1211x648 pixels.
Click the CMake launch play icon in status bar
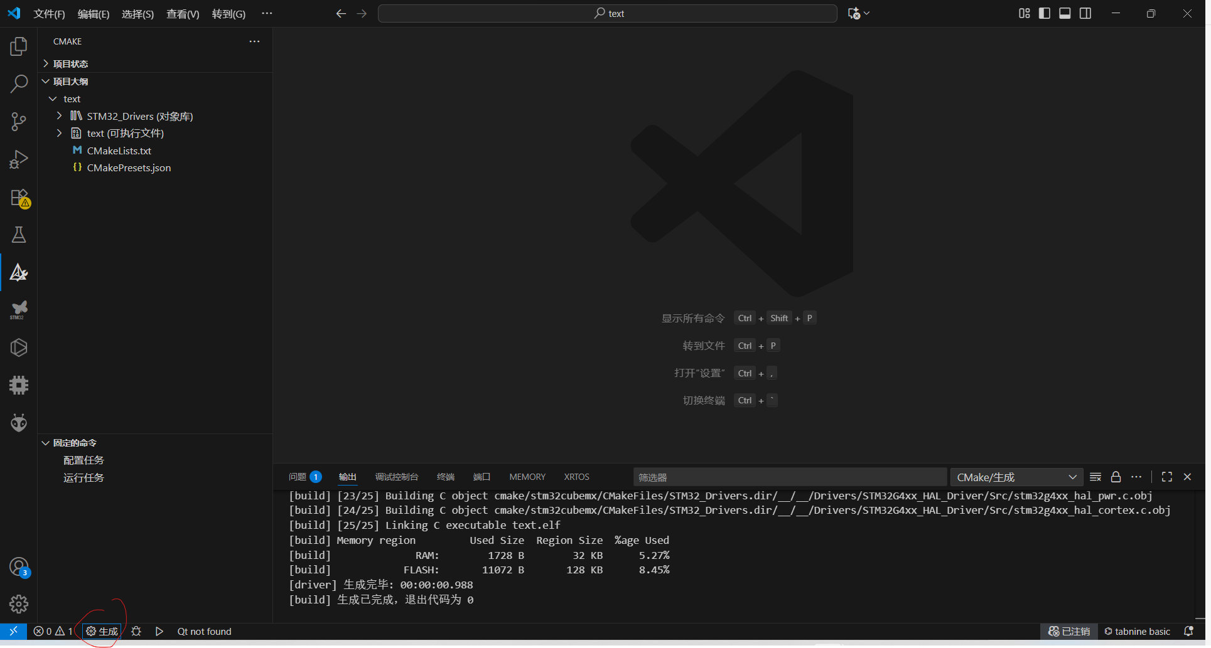click(159, 631)
